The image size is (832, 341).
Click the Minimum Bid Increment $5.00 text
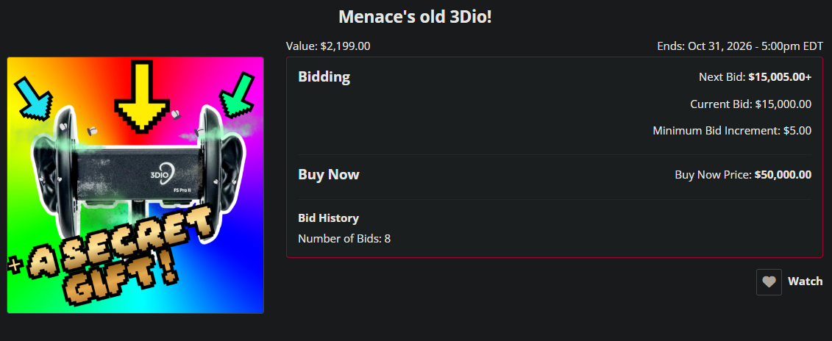point(732,131)
